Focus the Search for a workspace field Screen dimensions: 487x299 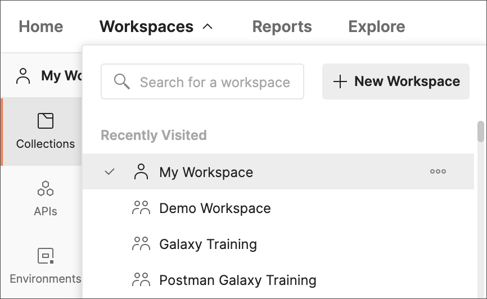(x=202, y=81)
